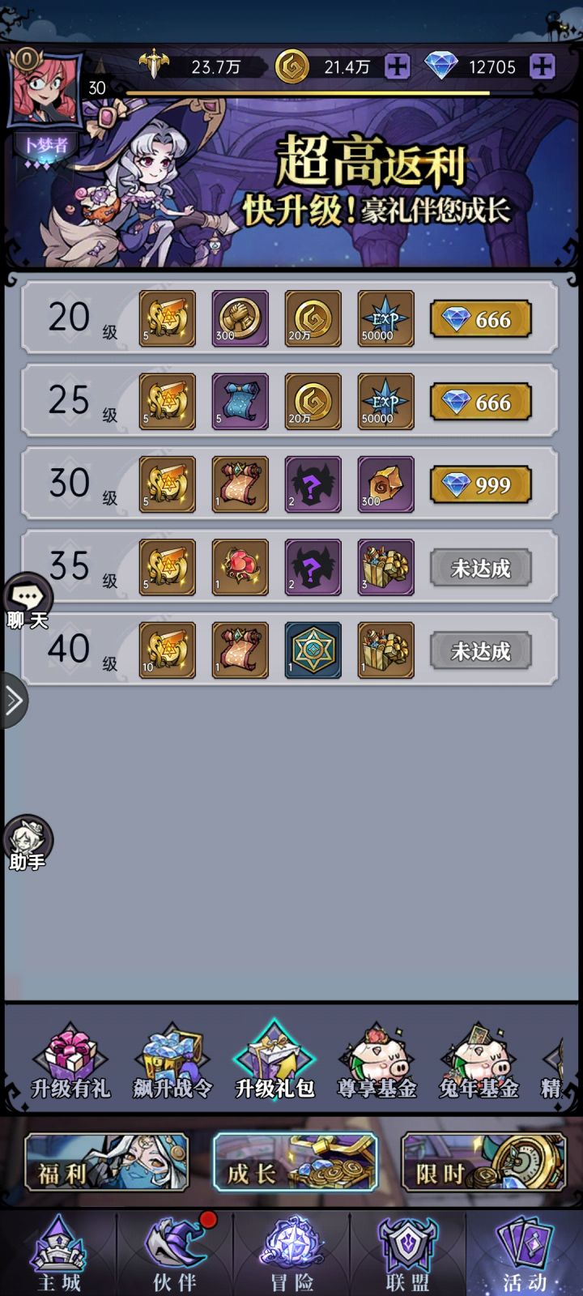
Task: Expand the side panel arrow at left edge
Action: (13, 701)
